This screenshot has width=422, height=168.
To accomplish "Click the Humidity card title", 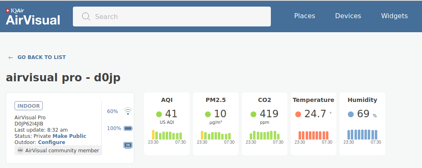I will [362, 100].
